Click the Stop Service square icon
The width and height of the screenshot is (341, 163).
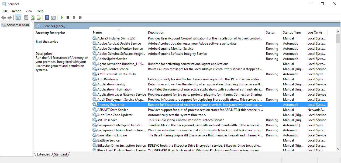click(x=68, y=17)
